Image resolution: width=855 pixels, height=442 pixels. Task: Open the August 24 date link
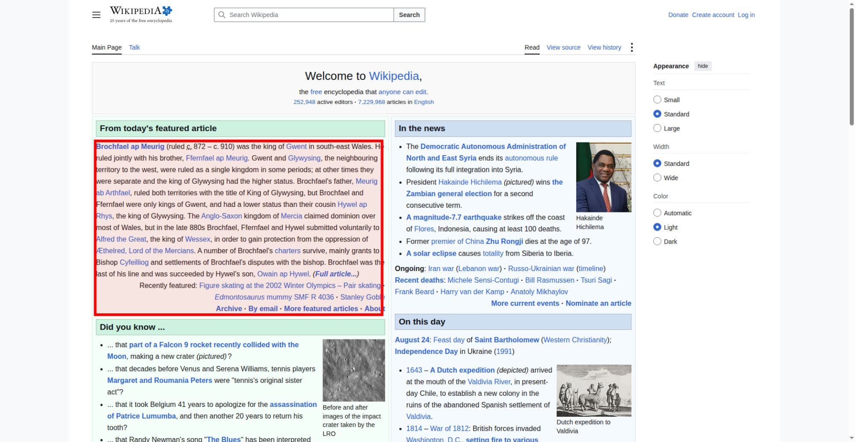[412, 340]
